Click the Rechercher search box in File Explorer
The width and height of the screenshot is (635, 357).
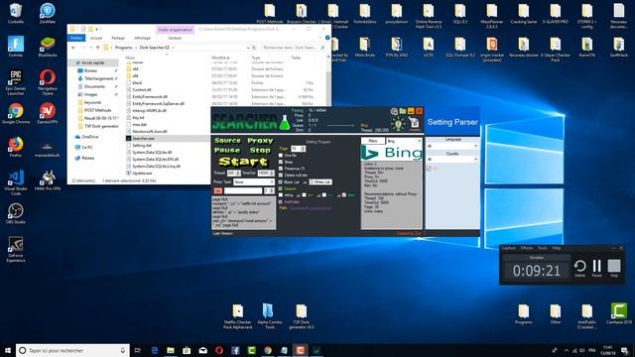[x=294, y=48]
